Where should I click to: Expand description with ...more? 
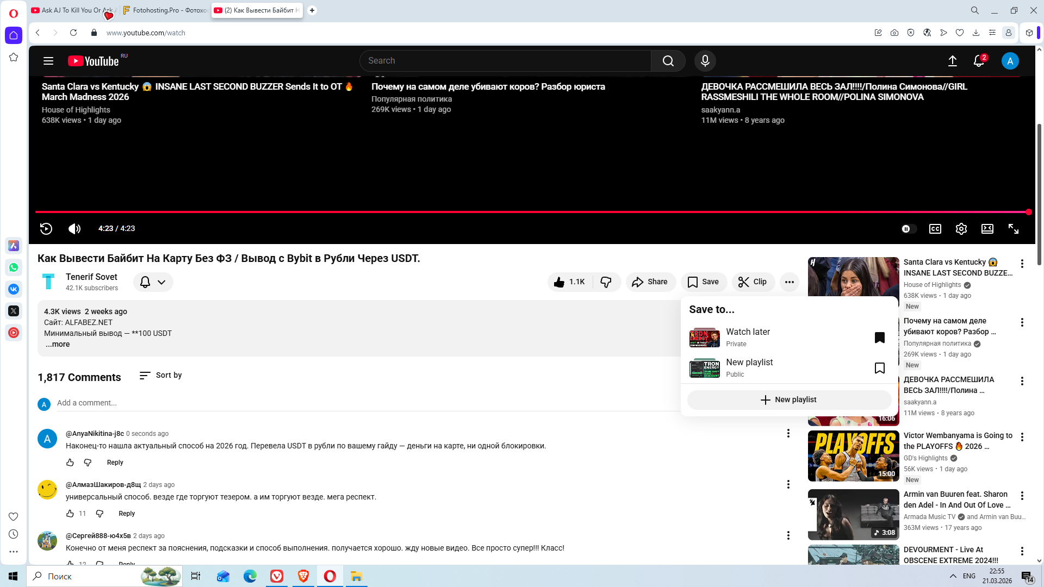[x=58, y=344]
